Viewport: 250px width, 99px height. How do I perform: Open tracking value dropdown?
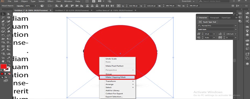tap(235, 38)
